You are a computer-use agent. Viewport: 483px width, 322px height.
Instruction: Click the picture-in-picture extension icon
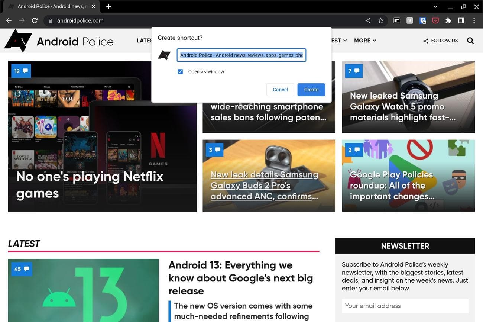pyautogui.click(x=397, y=21)
